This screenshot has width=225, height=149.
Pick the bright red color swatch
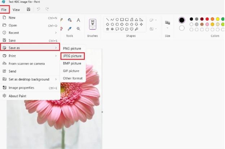(x=207, y=19)
